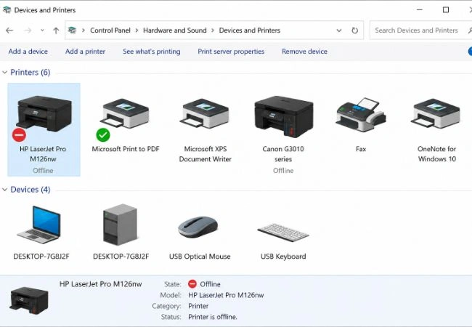The image size is (472, 327).
Task: Select the OneNote for Windows 10 printer icon
Action: [436, 113]
